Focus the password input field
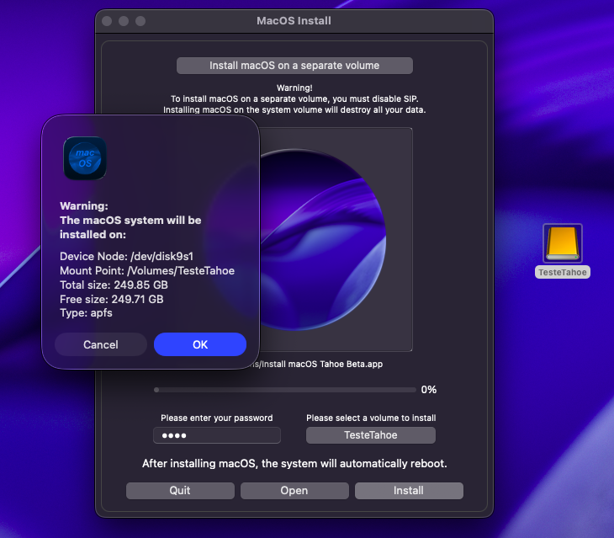 (216, 435)
